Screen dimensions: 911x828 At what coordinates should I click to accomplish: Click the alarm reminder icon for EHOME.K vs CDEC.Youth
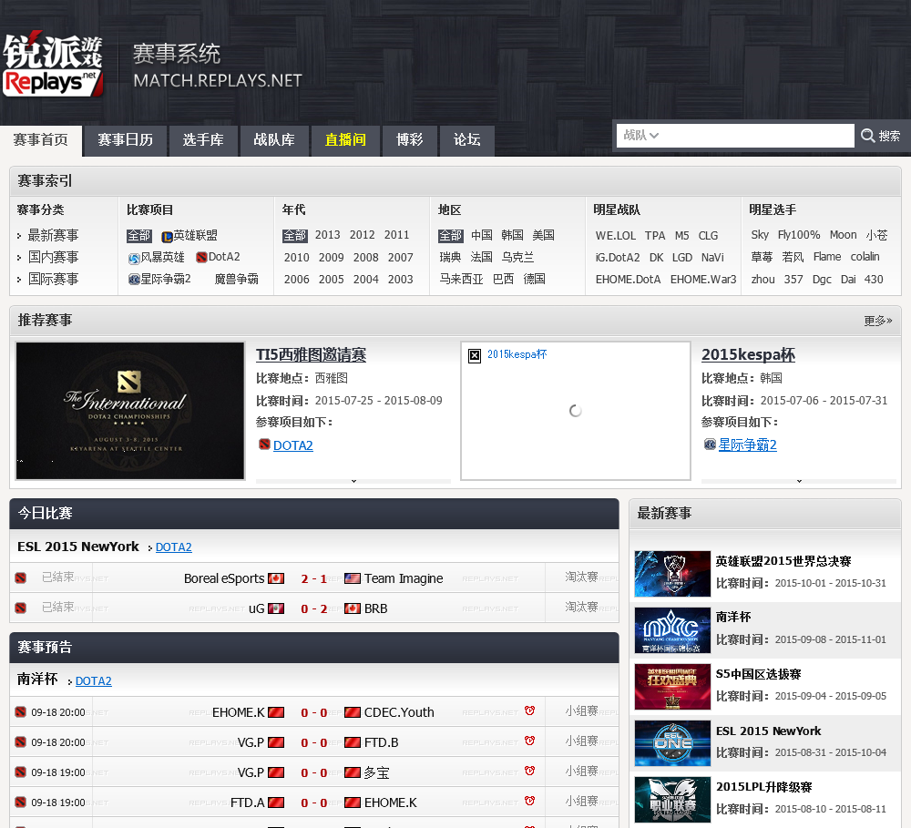pyautogui.click(x=529, y=710)
